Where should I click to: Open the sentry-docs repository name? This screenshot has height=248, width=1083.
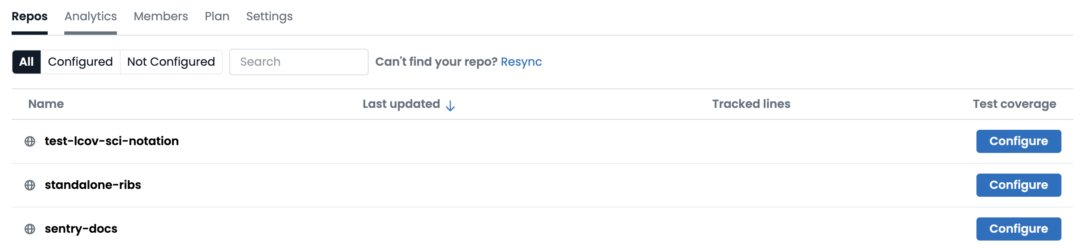(x=81, y=229)
